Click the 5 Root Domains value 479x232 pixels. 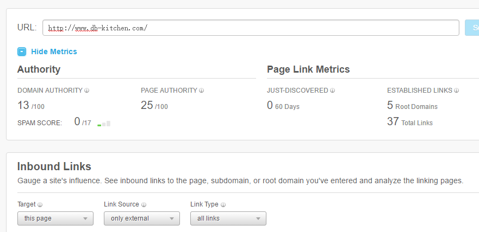coord(412,105)
